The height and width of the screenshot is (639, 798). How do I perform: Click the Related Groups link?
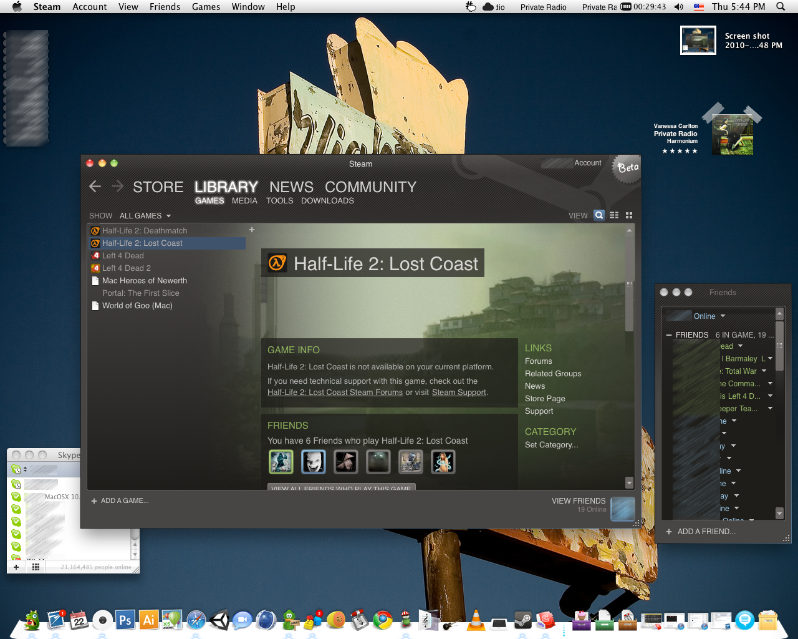553,374
